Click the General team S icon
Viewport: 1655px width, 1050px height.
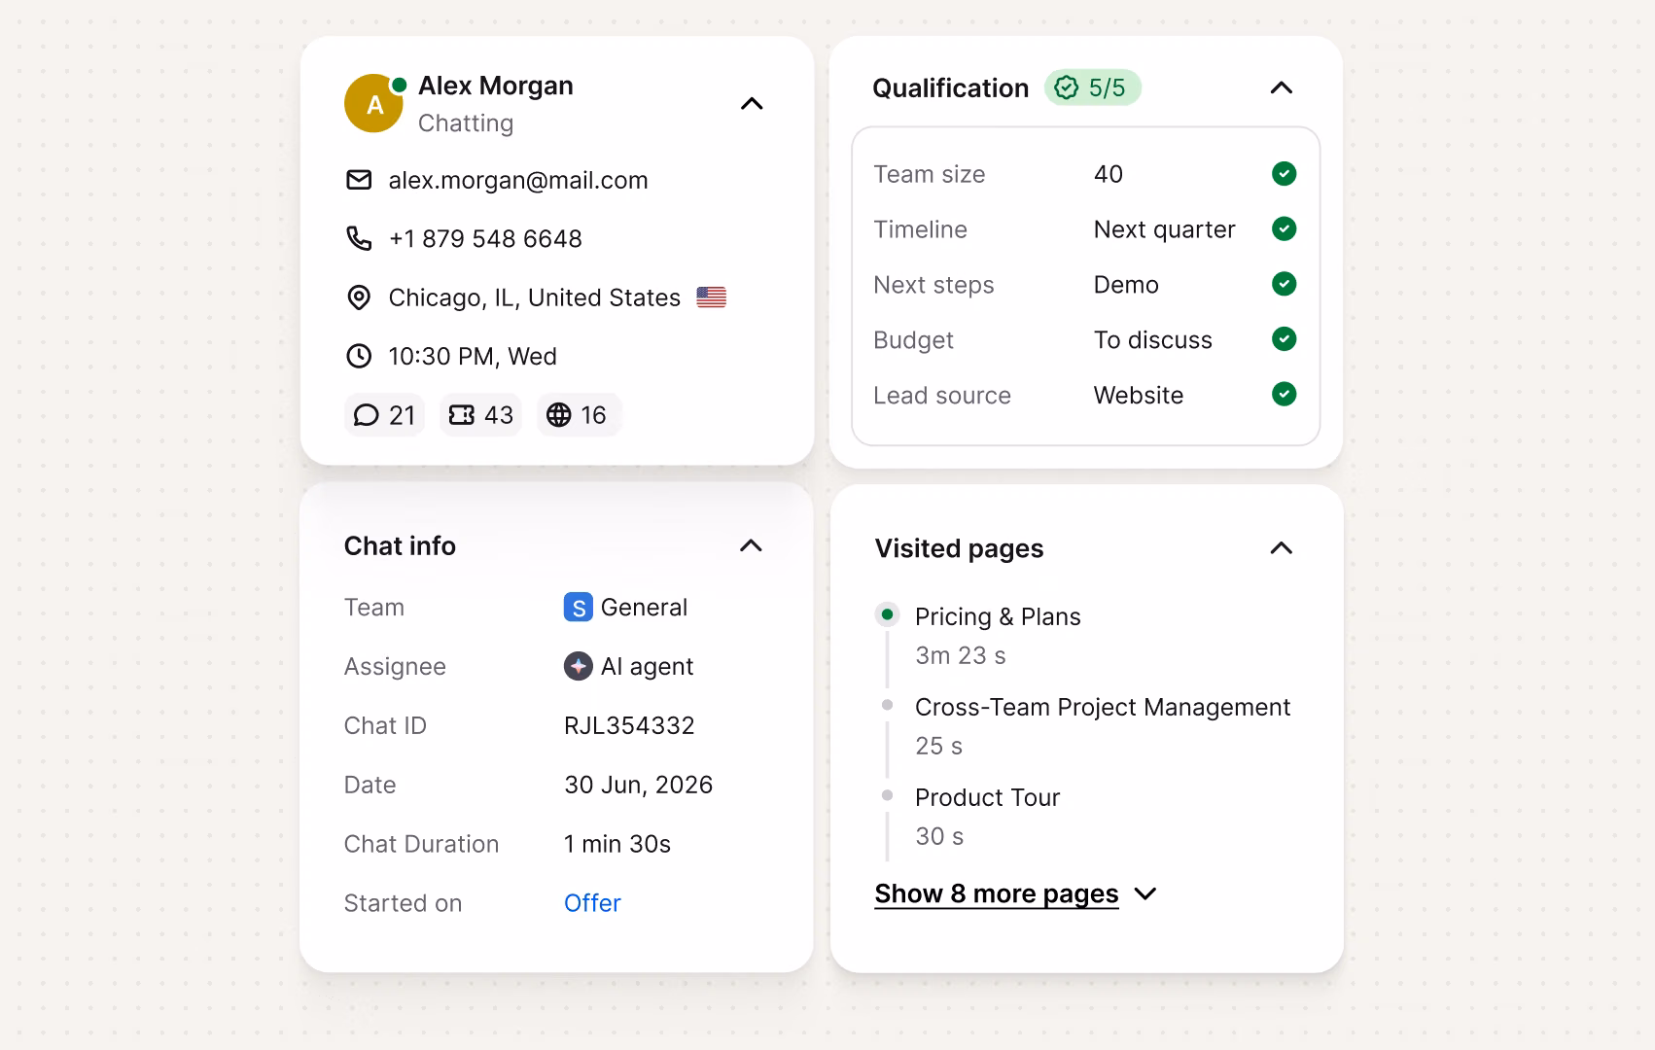[x=579, y=608]
